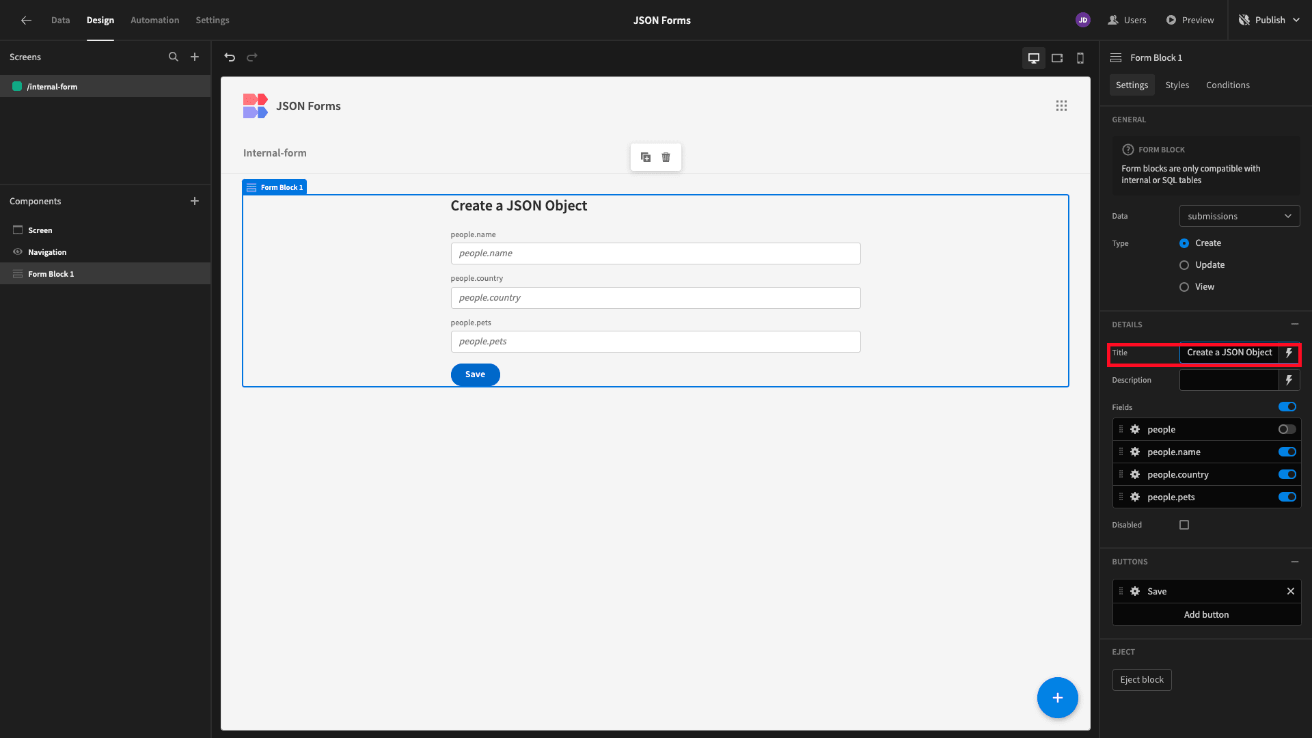Disable the people.pets field toggle
Screen dimensions: 1312x738
[1287, 497]
